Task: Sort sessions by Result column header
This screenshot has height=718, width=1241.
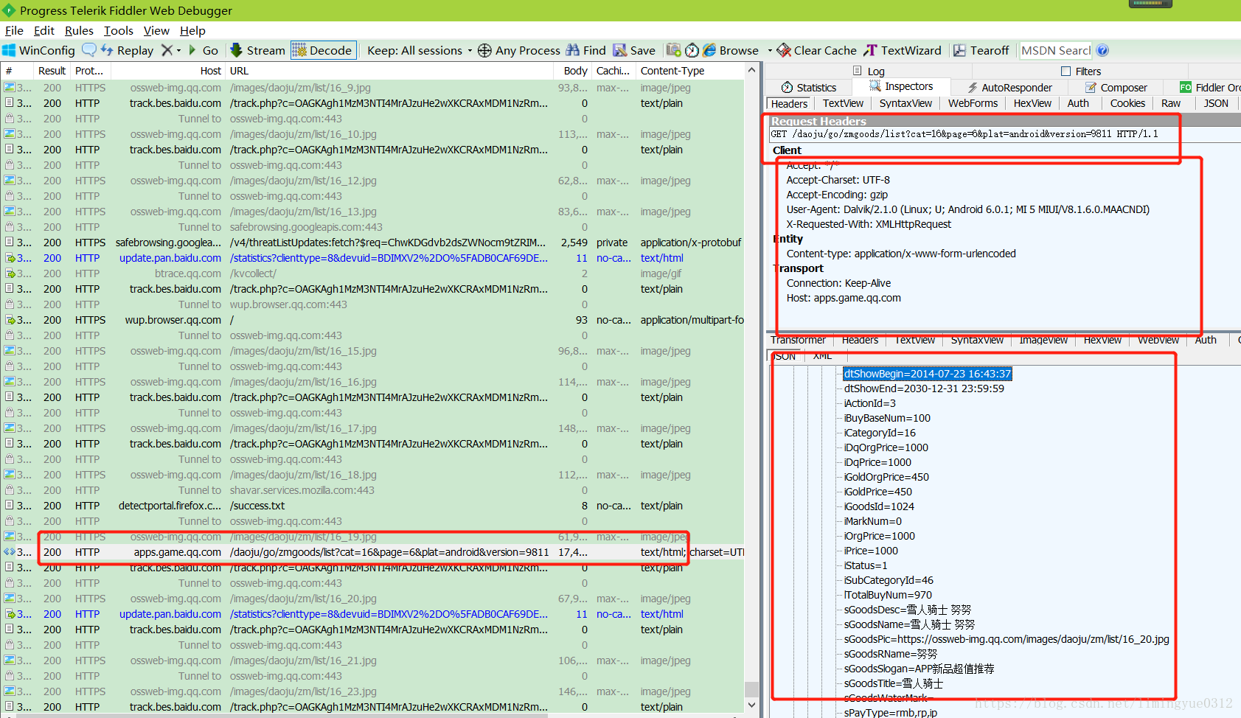Action: point(52,71)
